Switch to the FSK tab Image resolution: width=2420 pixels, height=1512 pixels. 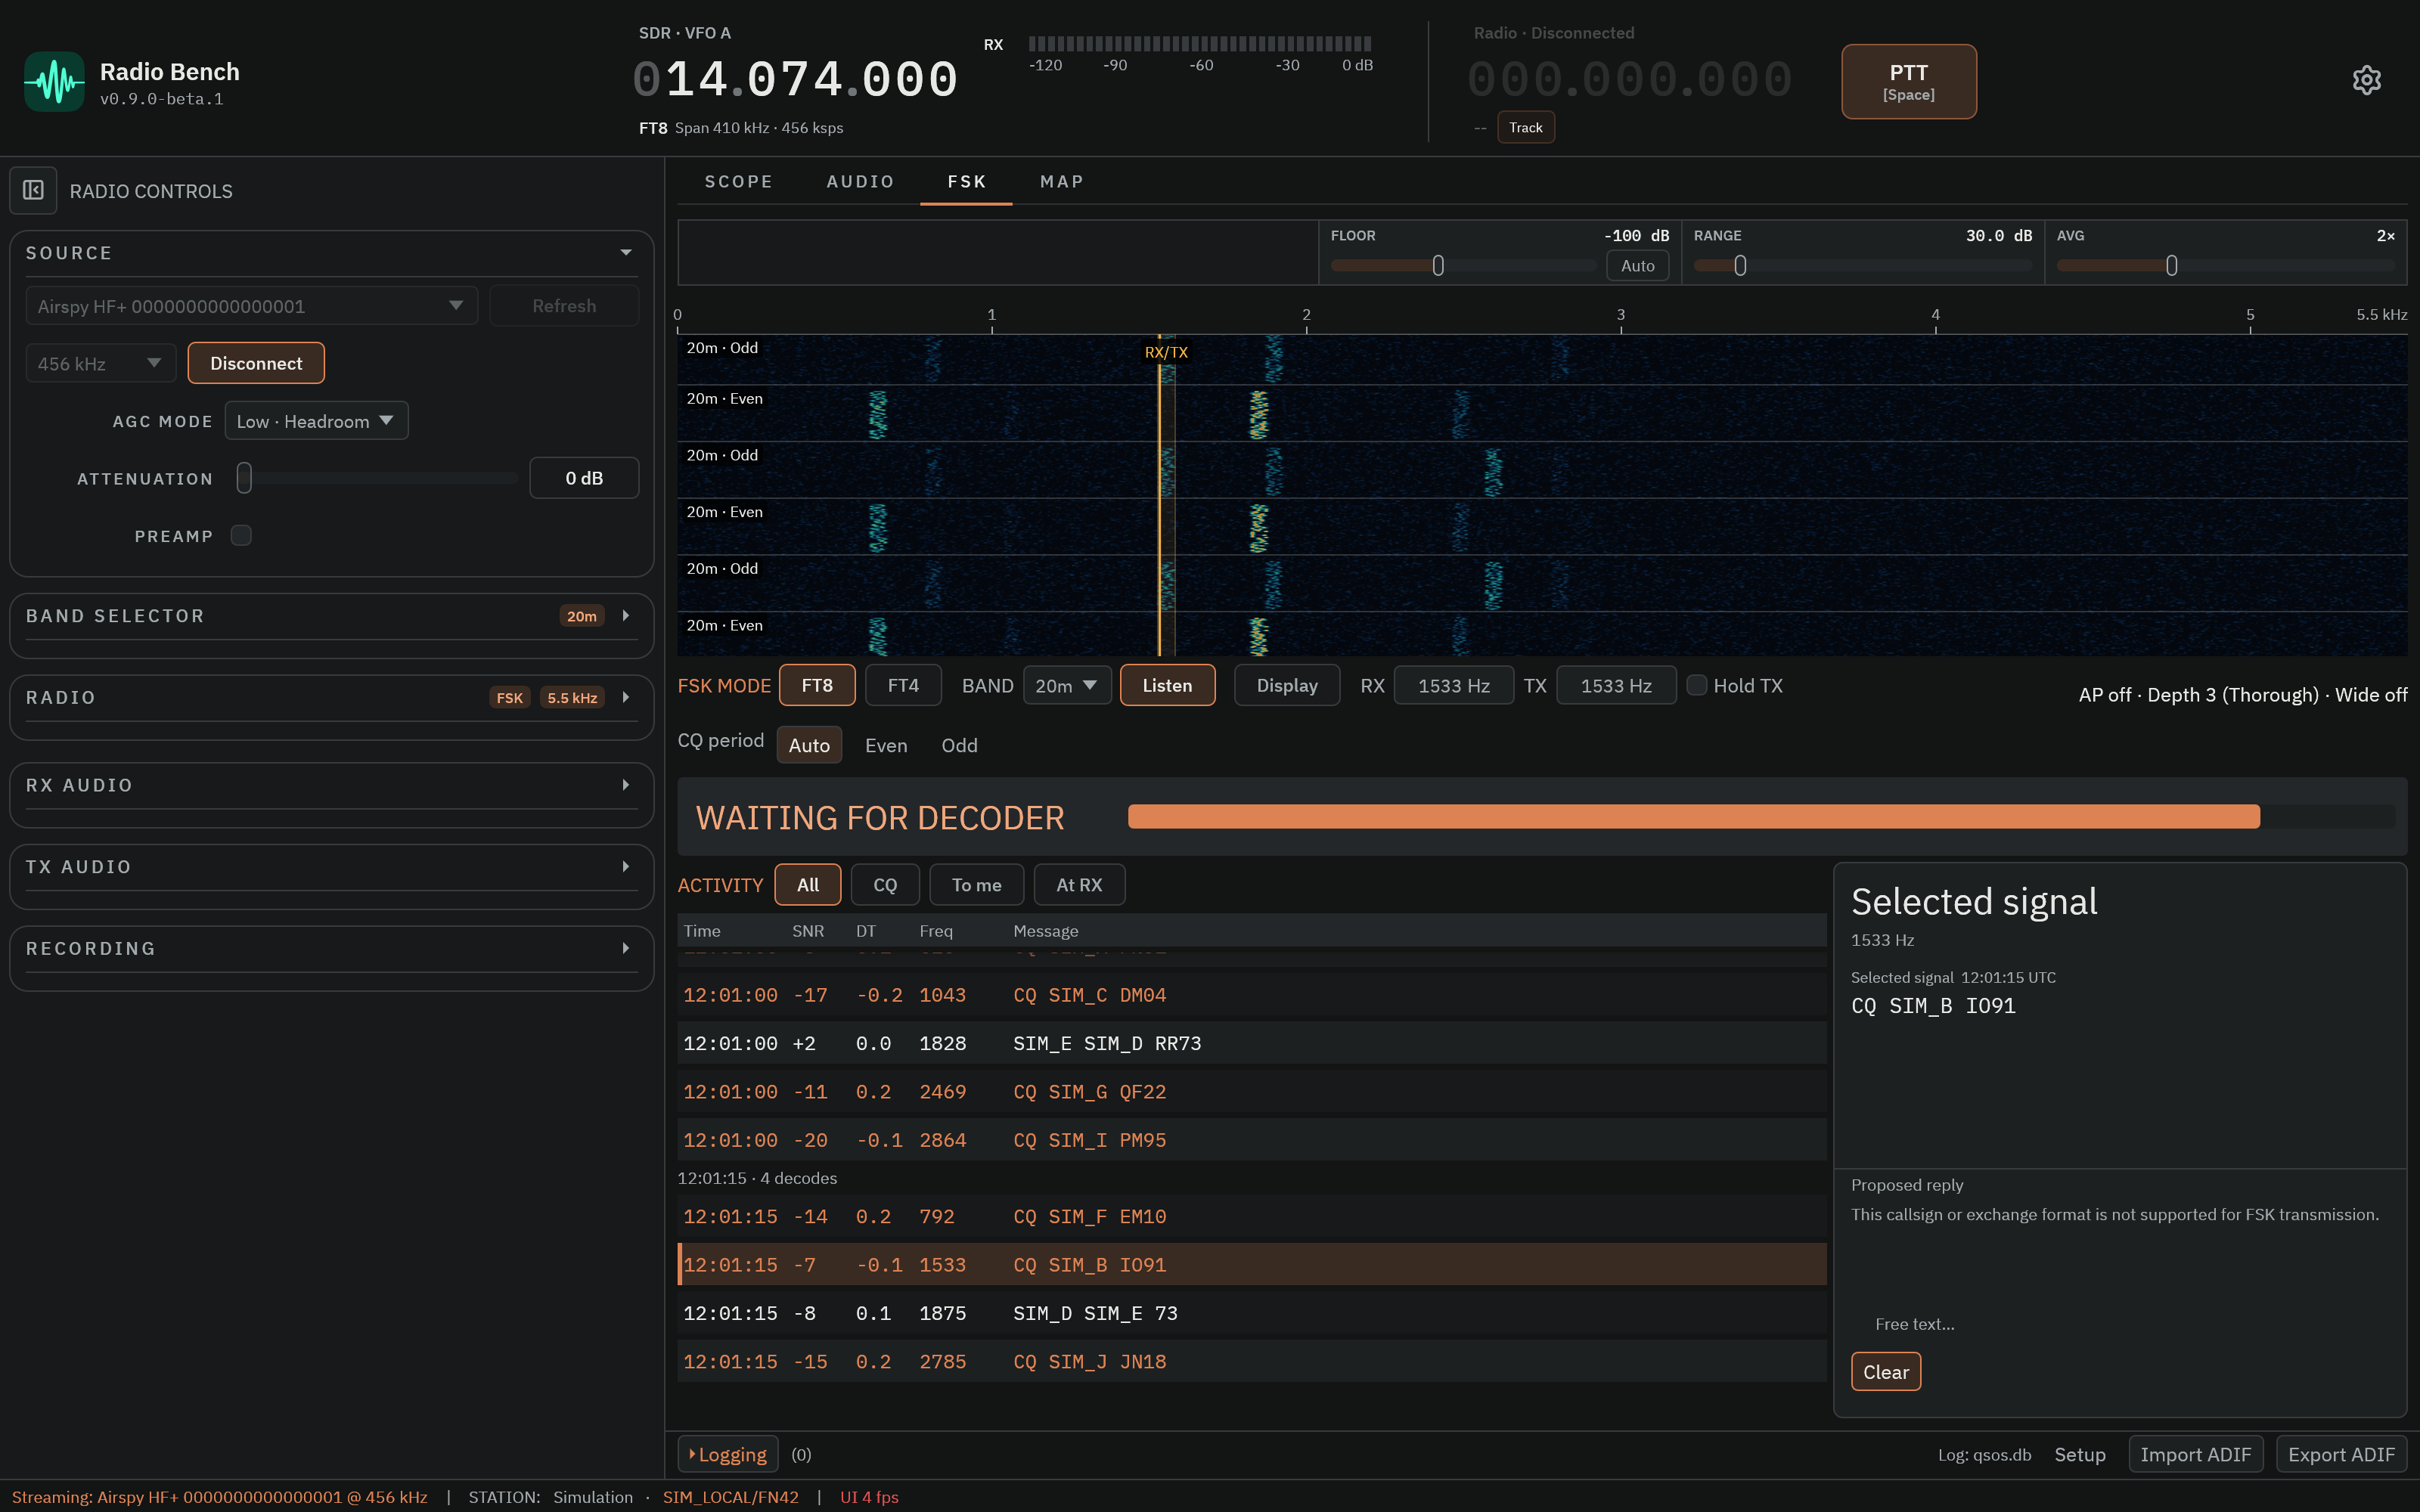pos(966,182)
